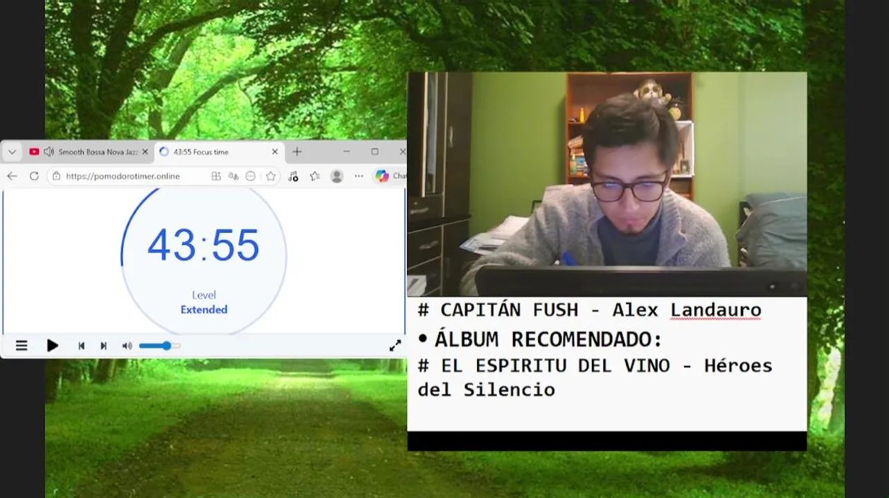Close the 43:55 Focus time tab
Screen dimensions: 889x498
click(275, 151)
